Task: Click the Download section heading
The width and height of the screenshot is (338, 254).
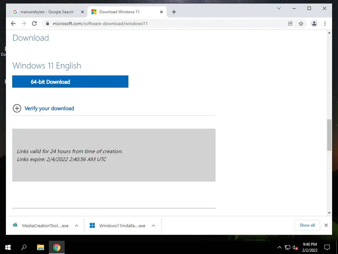Action: [x=31, y=38]
